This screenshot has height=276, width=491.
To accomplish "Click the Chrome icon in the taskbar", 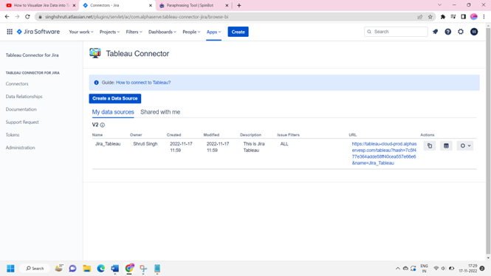I will point(129,268).
